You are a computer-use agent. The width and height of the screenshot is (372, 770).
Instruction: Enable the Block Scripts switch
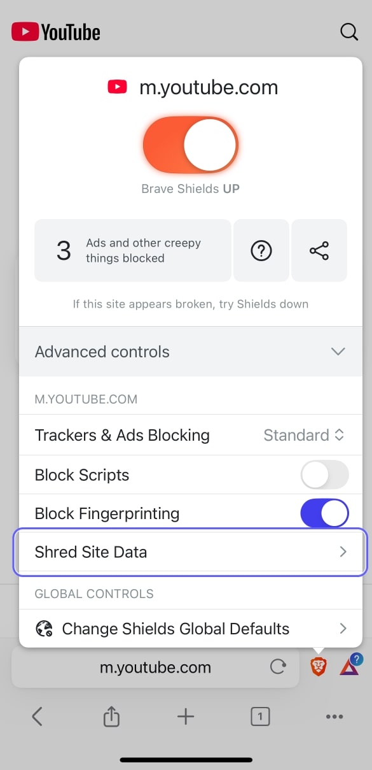pyautogui.click(x=324, y=475)
